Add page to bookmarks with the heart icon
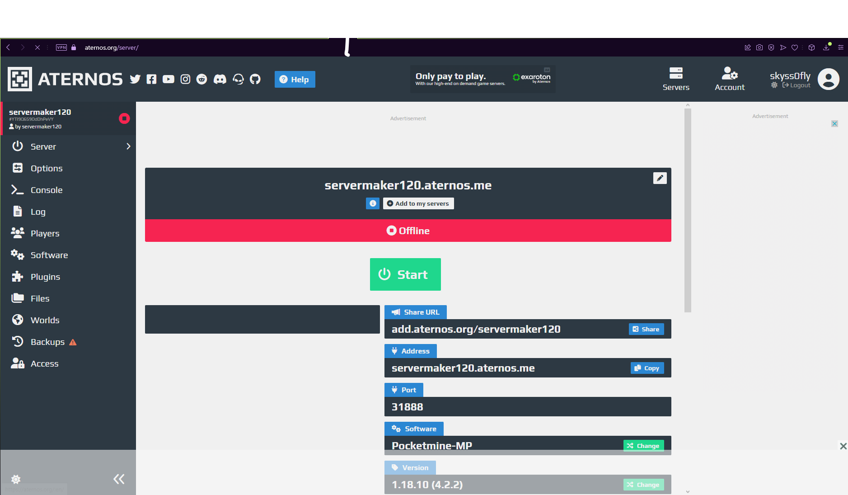 coord(795,47)
